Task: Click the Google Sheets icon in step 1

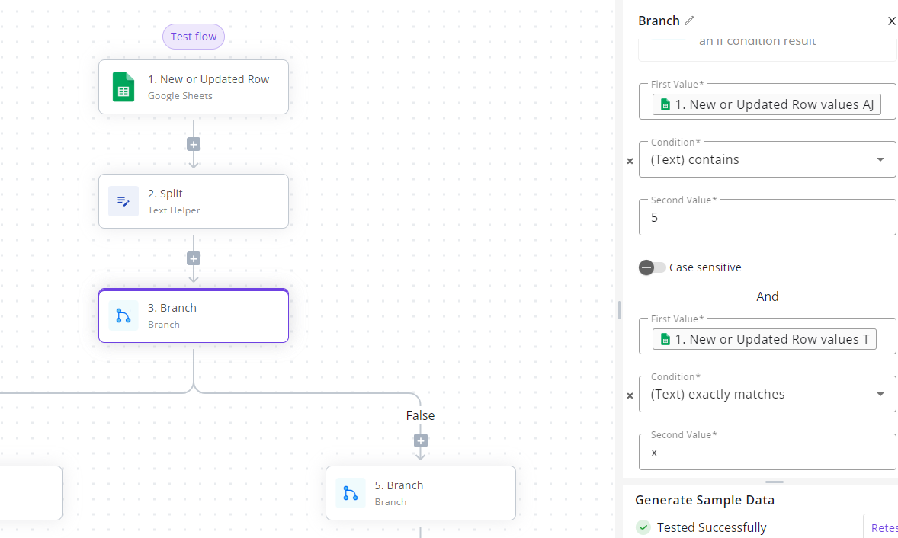Action: [123, 87]
